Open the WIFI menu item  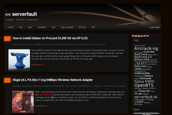point(93,27)
